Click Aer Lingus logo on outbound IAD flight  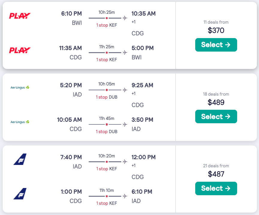20,88
